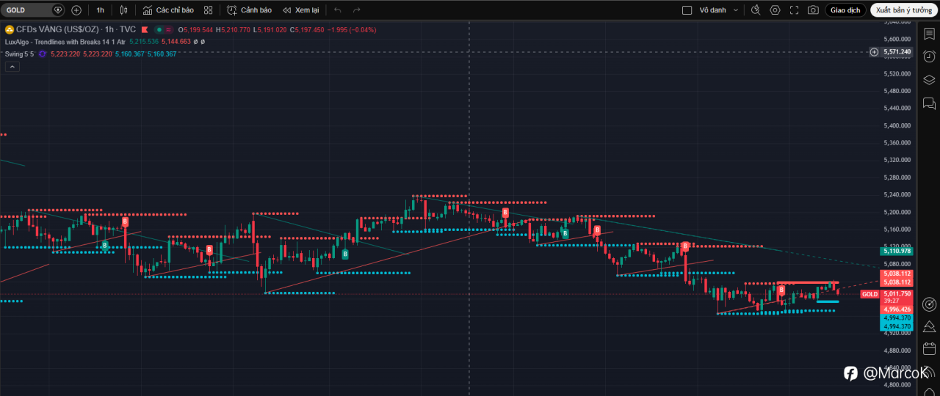Screen dimensions: 940x396
Task: Redo the last chart action
Action: tap(357, 10)
